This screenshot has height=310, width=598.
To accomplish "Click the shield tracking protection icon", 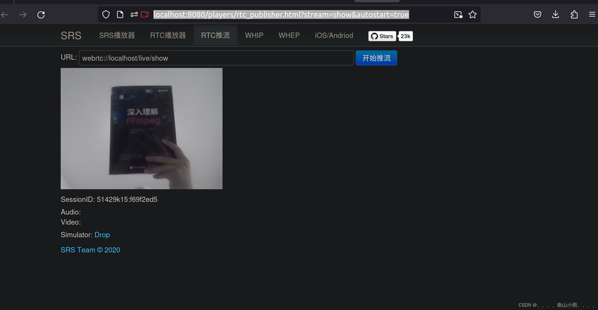I will pyautogui.click(x=106, y=14).
